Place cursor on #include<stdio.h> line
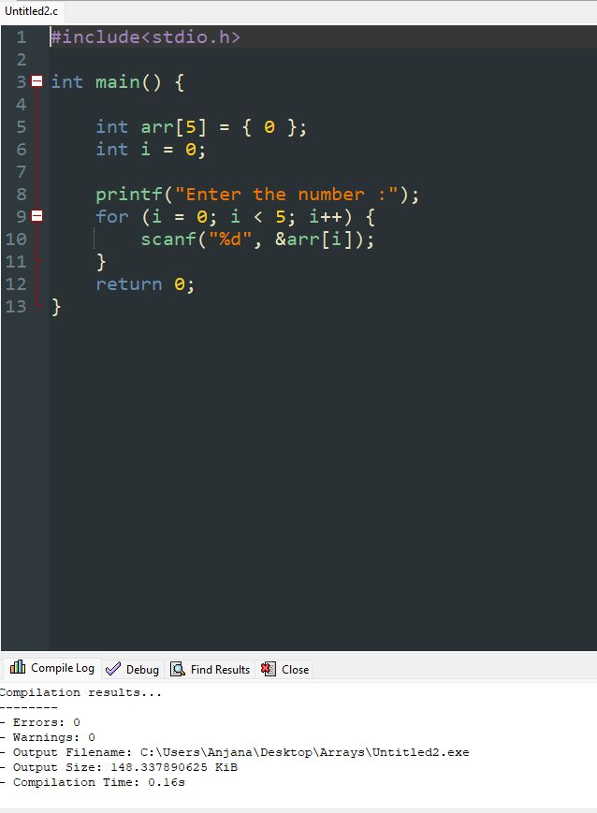Image resolution: width=597 pixels, height=813 pixels. (145, 37)
